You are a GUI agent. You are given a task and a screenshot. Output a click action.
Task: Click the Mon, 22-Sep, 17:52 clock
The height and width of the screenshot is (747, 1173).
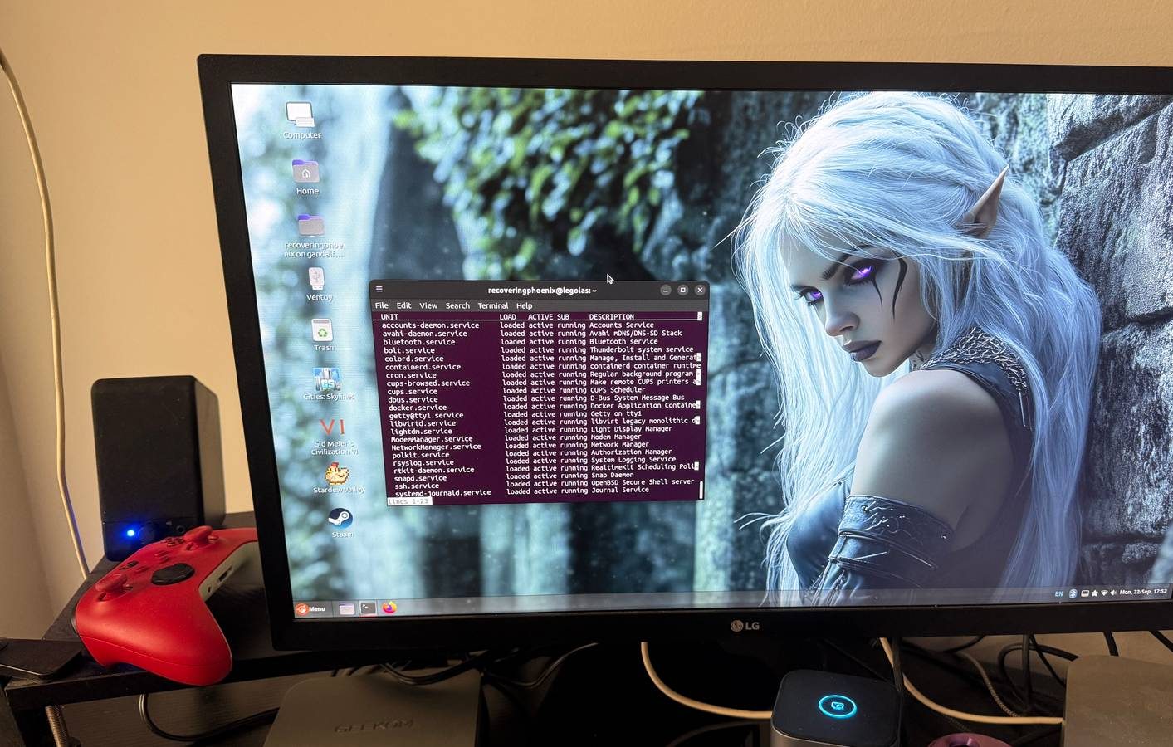pyautogui.click(x=1143, y=592)
